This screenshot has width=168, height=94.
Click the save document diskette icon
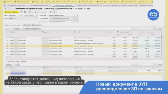(x=25, y=12)
